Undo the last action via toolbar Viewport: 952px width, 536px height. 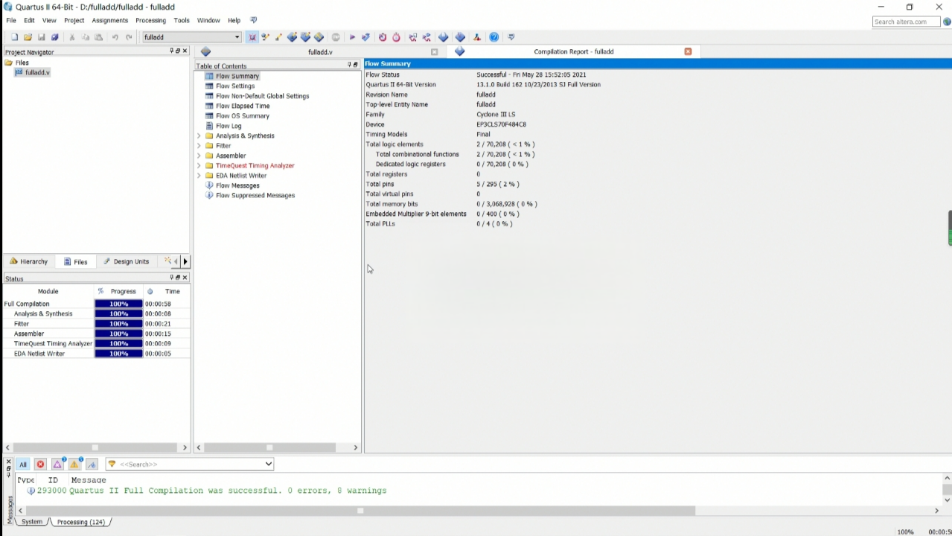(115, 37)
